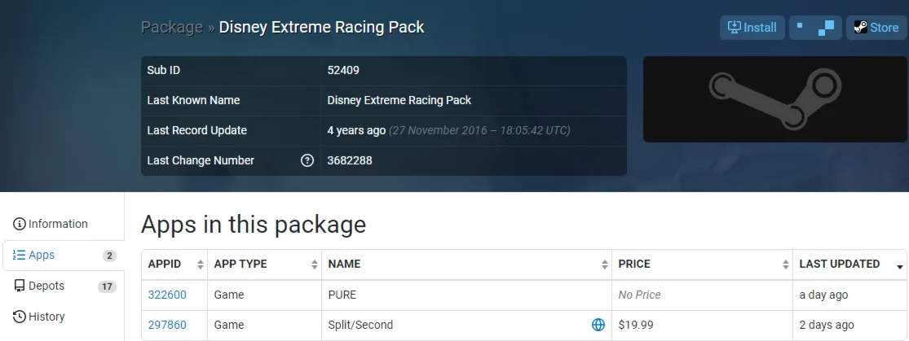Image resolution: width=909 pixels, height=341 pixels.
Task: Open the Steam Store button
Action: 876,28
